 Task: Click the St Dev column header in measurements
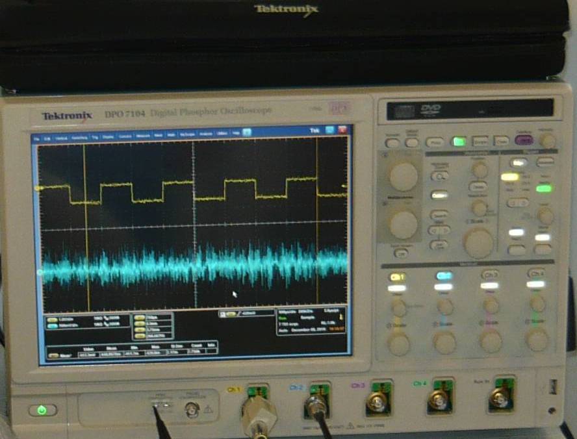click(177, 346)
